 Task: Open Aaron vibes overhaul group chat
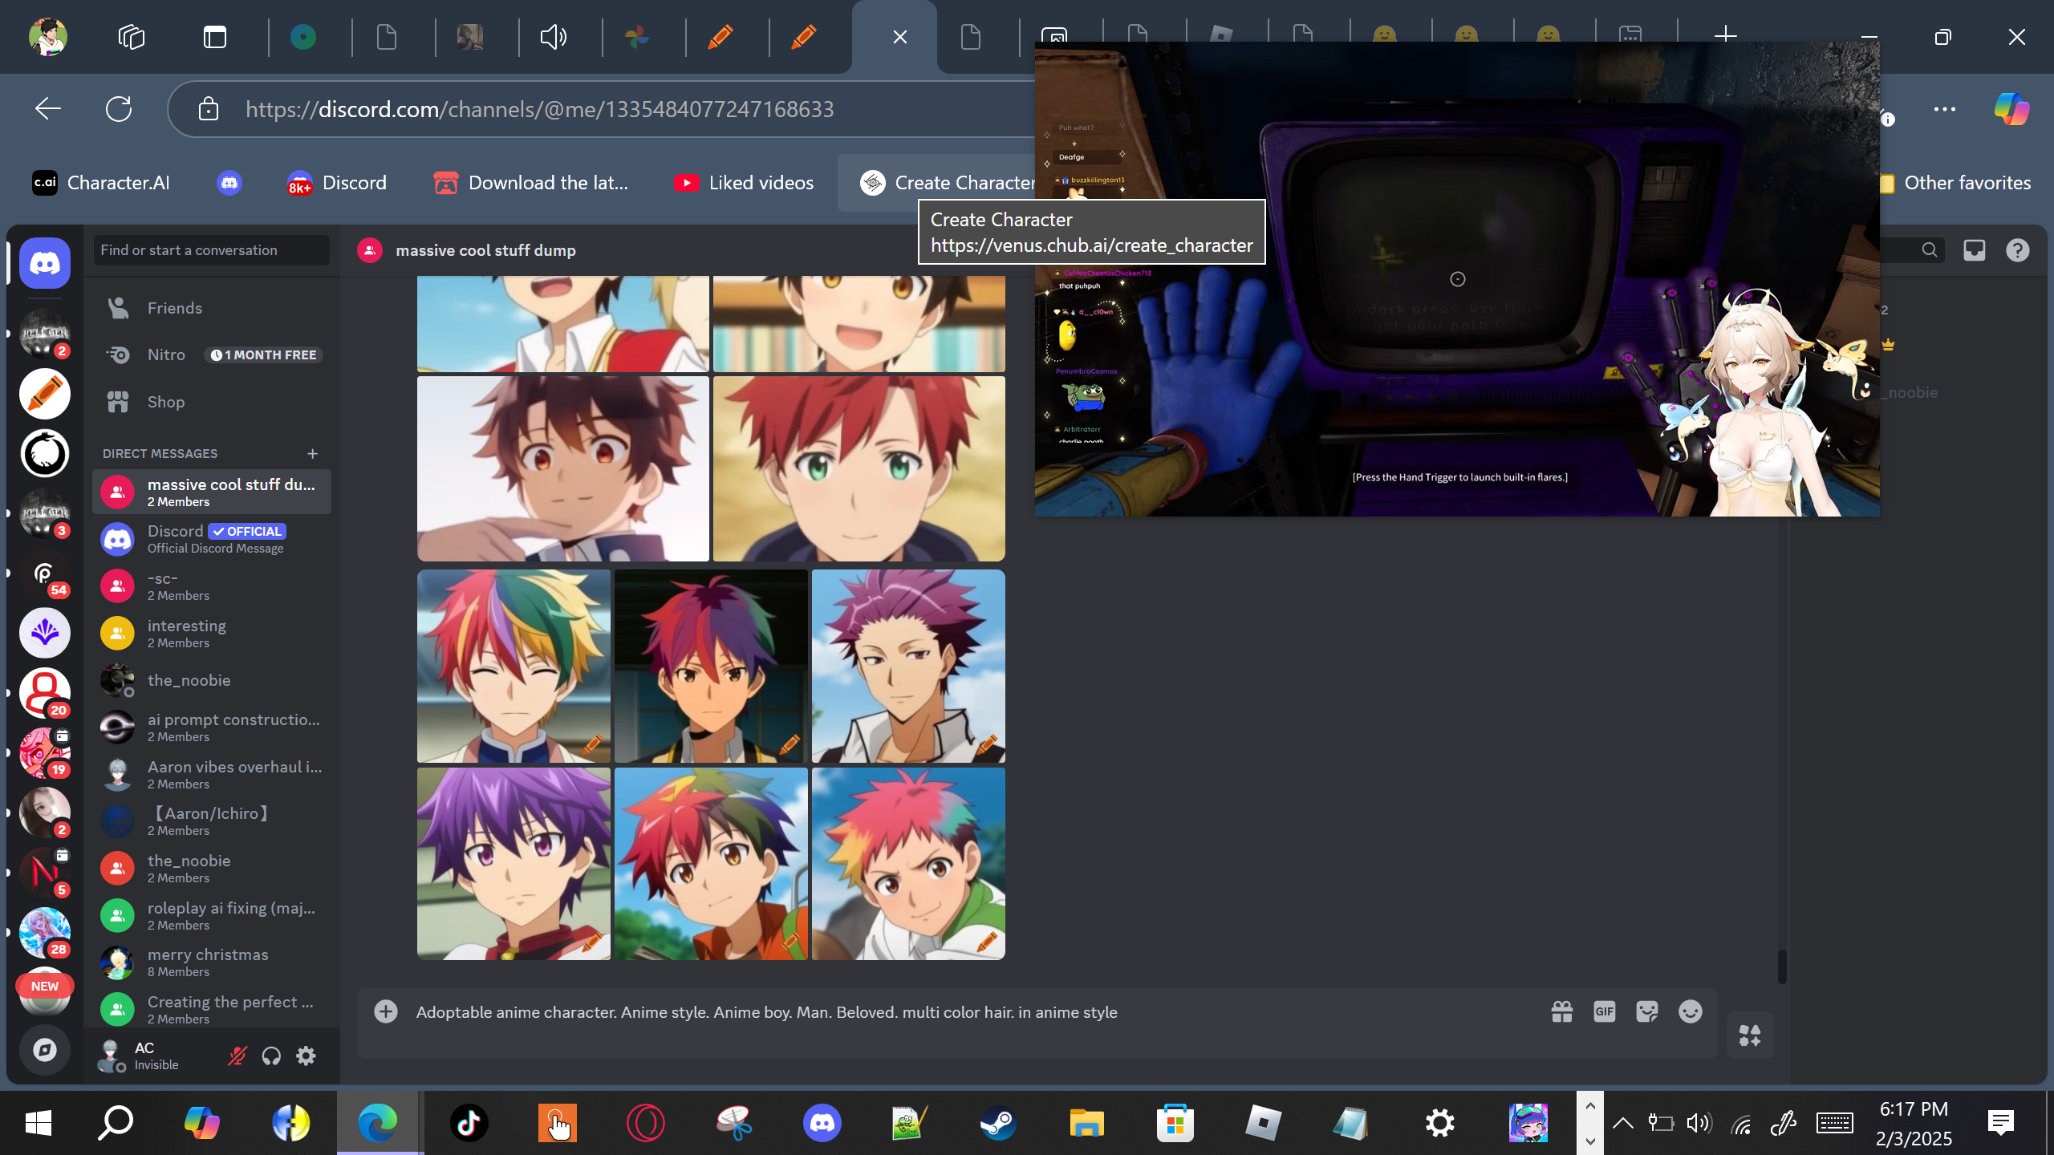(212, 775)
